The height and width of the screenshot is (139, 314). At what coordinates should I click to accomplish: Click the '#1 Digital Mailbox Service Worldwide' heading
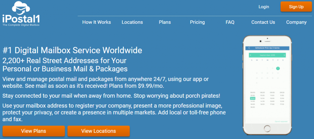click(72, 51)
